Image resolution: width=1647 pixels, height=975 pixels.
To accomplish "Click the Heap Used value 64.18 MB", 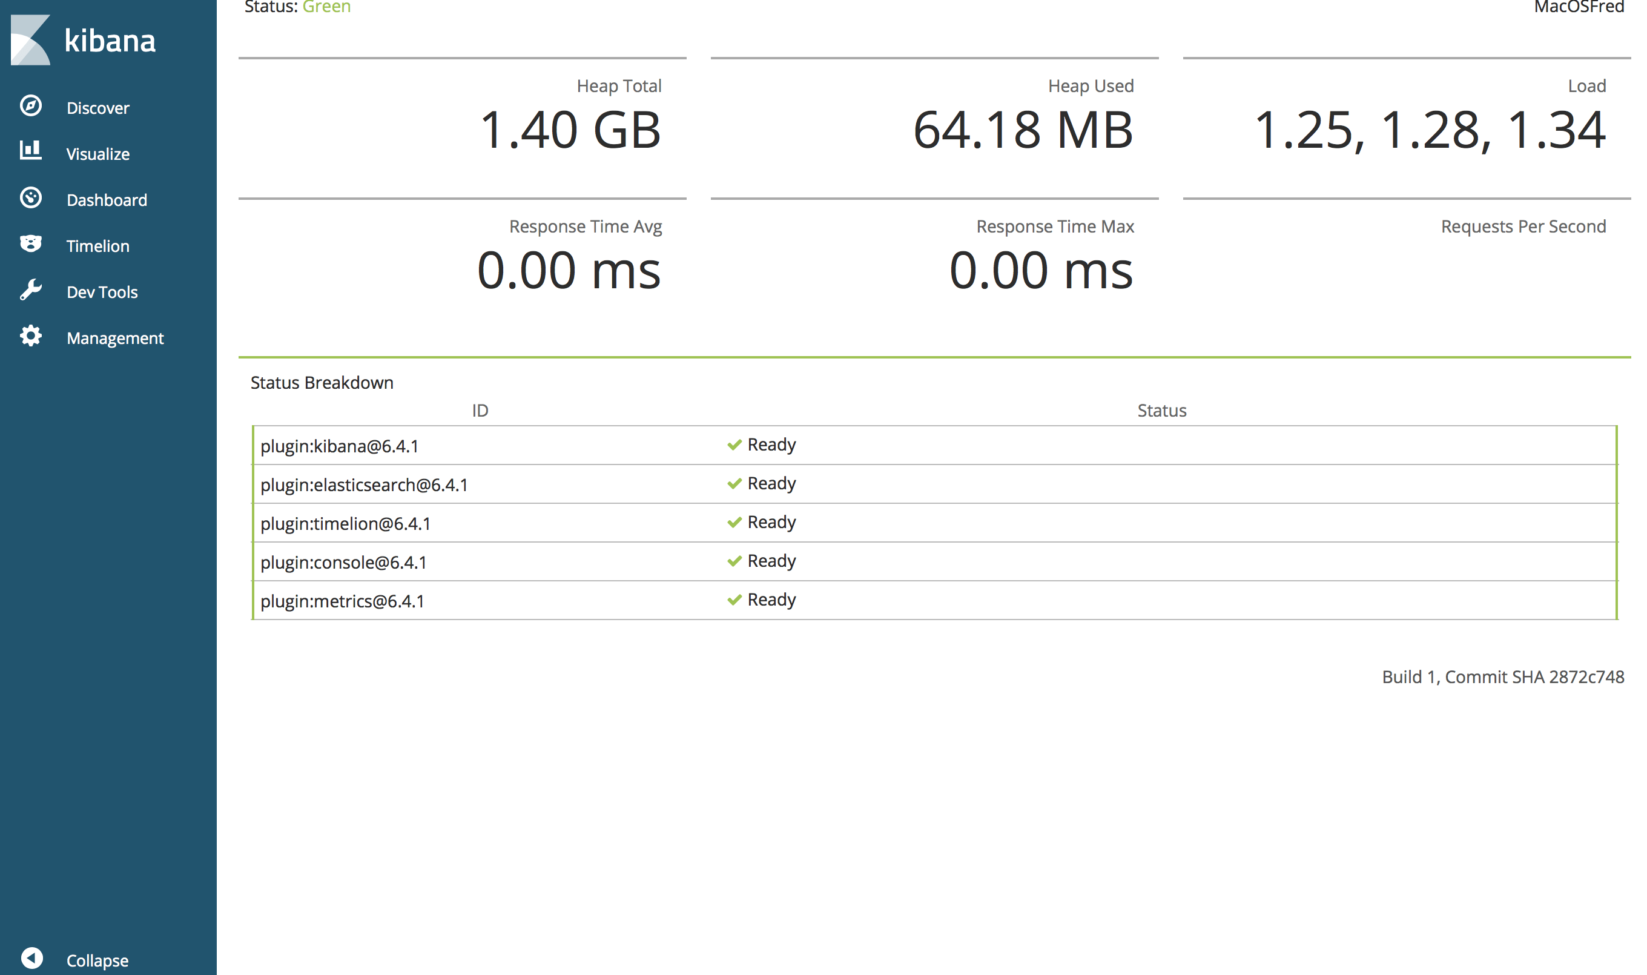I will pyautogui.click(x=1023, y=130).
